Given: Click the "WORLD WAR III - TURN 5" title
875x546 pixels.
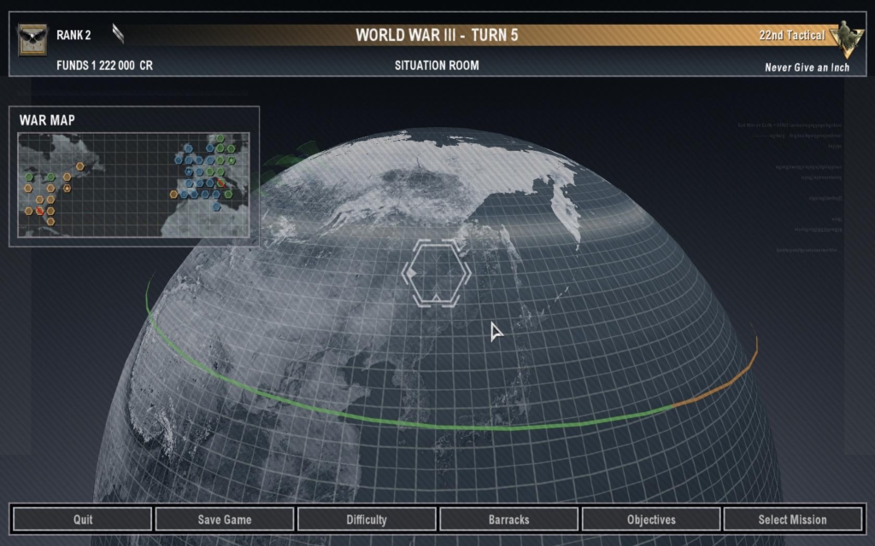Looking at the screenshot, I should 437,35.
